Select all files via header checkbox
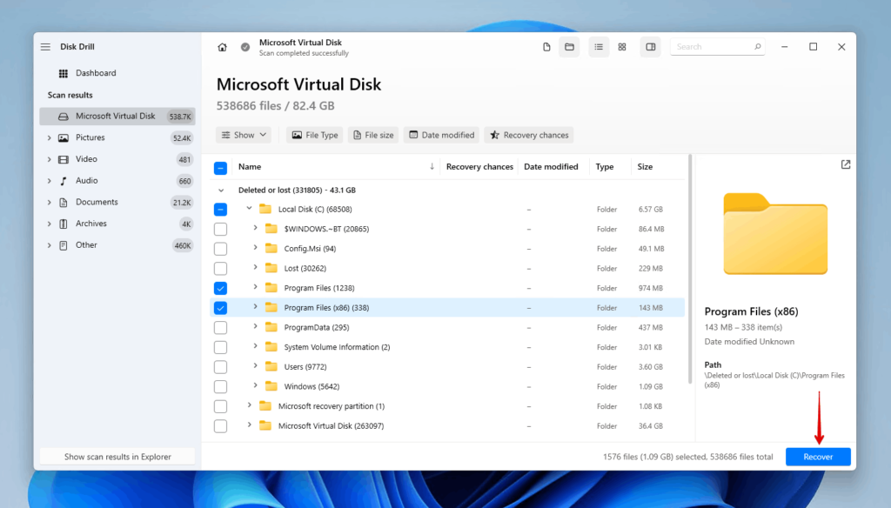Screen dimensions: 891x508 tap(220, 166)
